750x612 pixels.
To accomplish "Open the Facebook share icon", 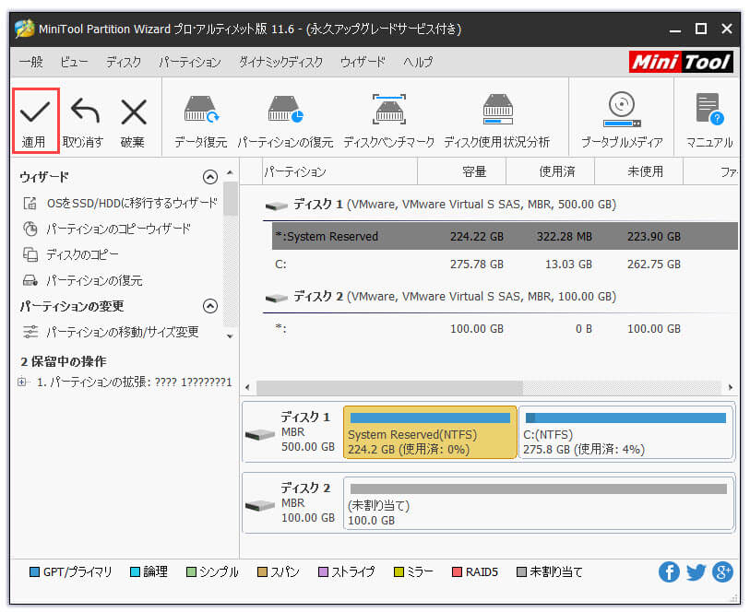I will [x=669, y=571].
